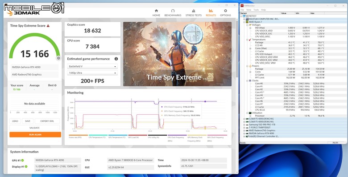Click the AMD Radeon Graphics icon in HWMonitor
This screenshot has height=177, width=348.
[x=247, y=131]
